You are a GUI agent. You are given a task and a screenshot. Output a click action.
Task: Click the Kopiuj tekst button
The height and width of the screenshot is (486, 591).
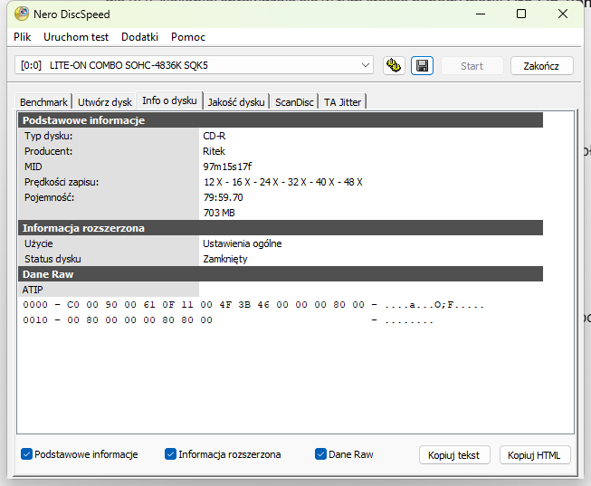454,455
